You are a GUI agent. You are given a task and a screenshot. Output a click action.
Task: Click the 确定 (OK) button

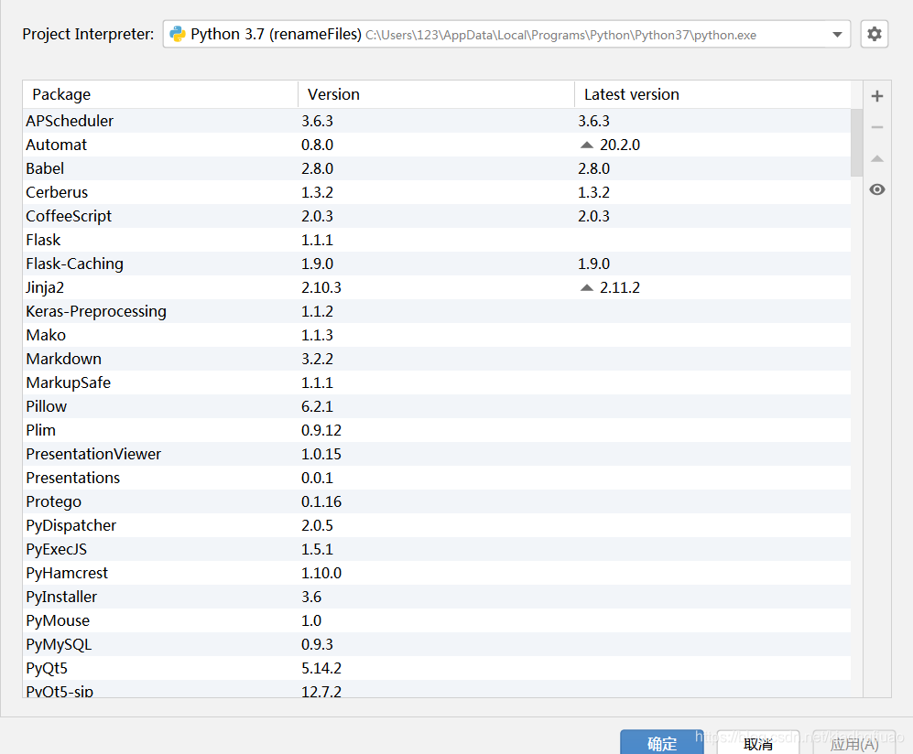(x=662, y=742)
